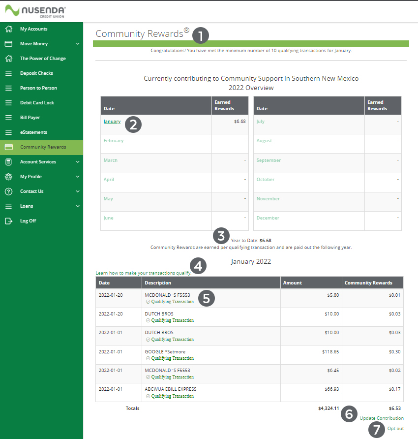Click the September month link
The width and height of the screenshot is (418, 439).
tap(269, 160)
